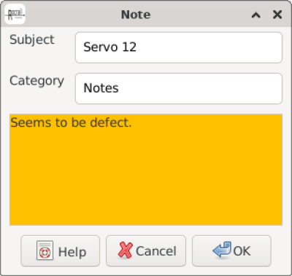Focus the Subject input field
The image size is (292, 276).
179,47
